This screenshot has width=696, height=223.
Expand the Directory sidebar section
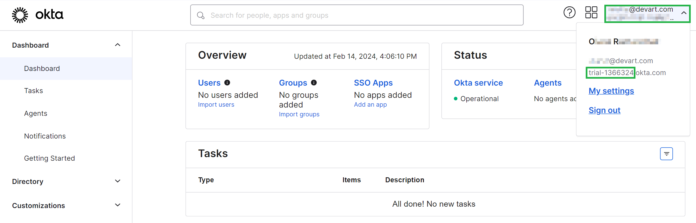coord(118,181)
